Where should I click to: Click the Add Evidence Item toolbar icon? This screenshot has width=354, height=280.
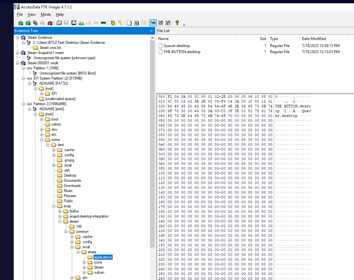tap(21, 23)
